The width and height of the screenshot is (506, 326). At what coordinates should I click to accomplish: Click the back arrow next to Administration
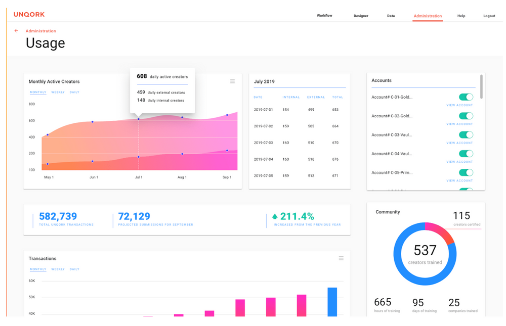click(16, 31)
